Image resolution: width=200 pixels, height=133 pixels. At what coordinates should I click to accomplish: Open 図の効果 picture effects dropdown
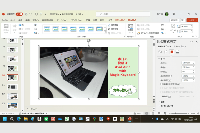pyautogui.click(x=114, y=29)
